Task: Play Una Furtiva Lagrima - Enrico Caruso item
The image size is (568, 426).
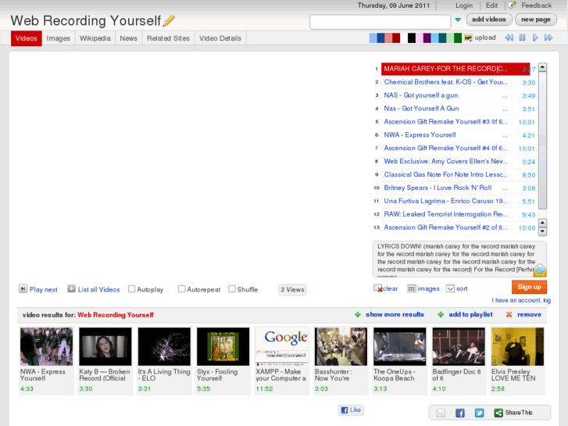Action: tap(445, 201)
